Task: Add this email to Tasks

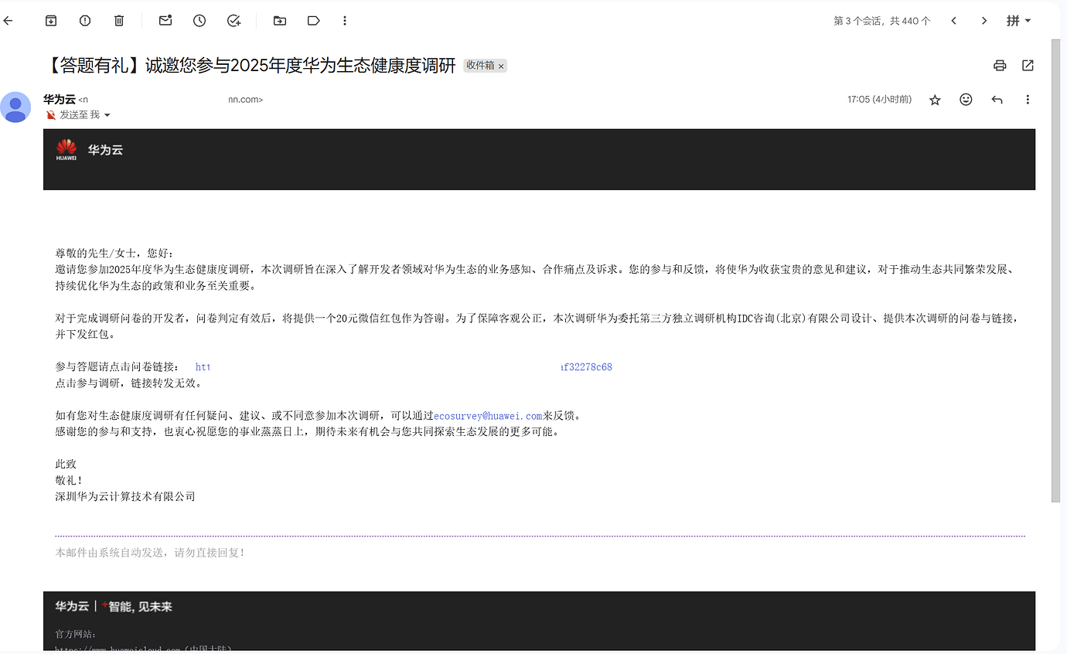Action: tap(234, 21)
